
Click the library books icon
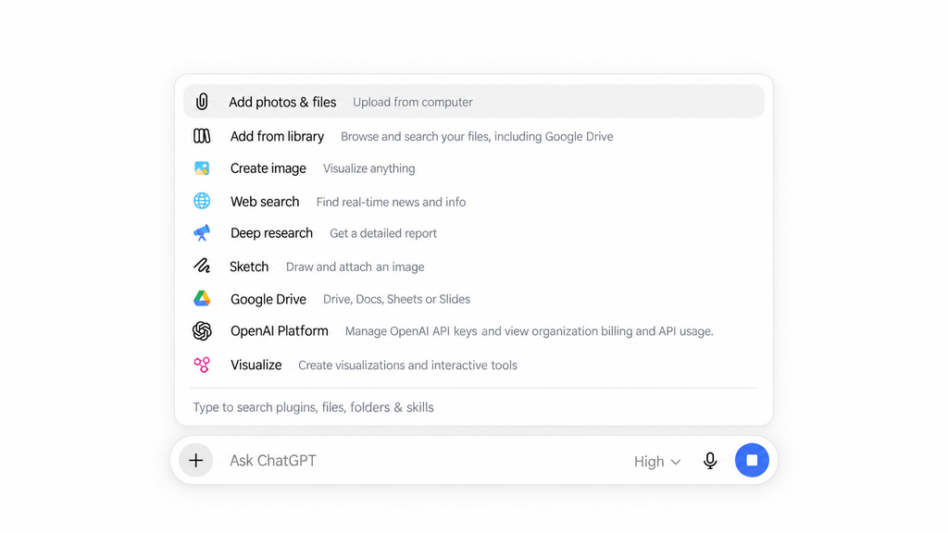[202, 136]
